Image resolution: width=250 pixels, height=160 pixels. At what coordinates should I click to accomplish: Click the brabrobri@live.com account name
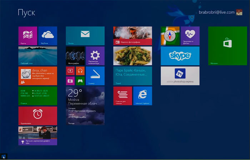point(217,12)
